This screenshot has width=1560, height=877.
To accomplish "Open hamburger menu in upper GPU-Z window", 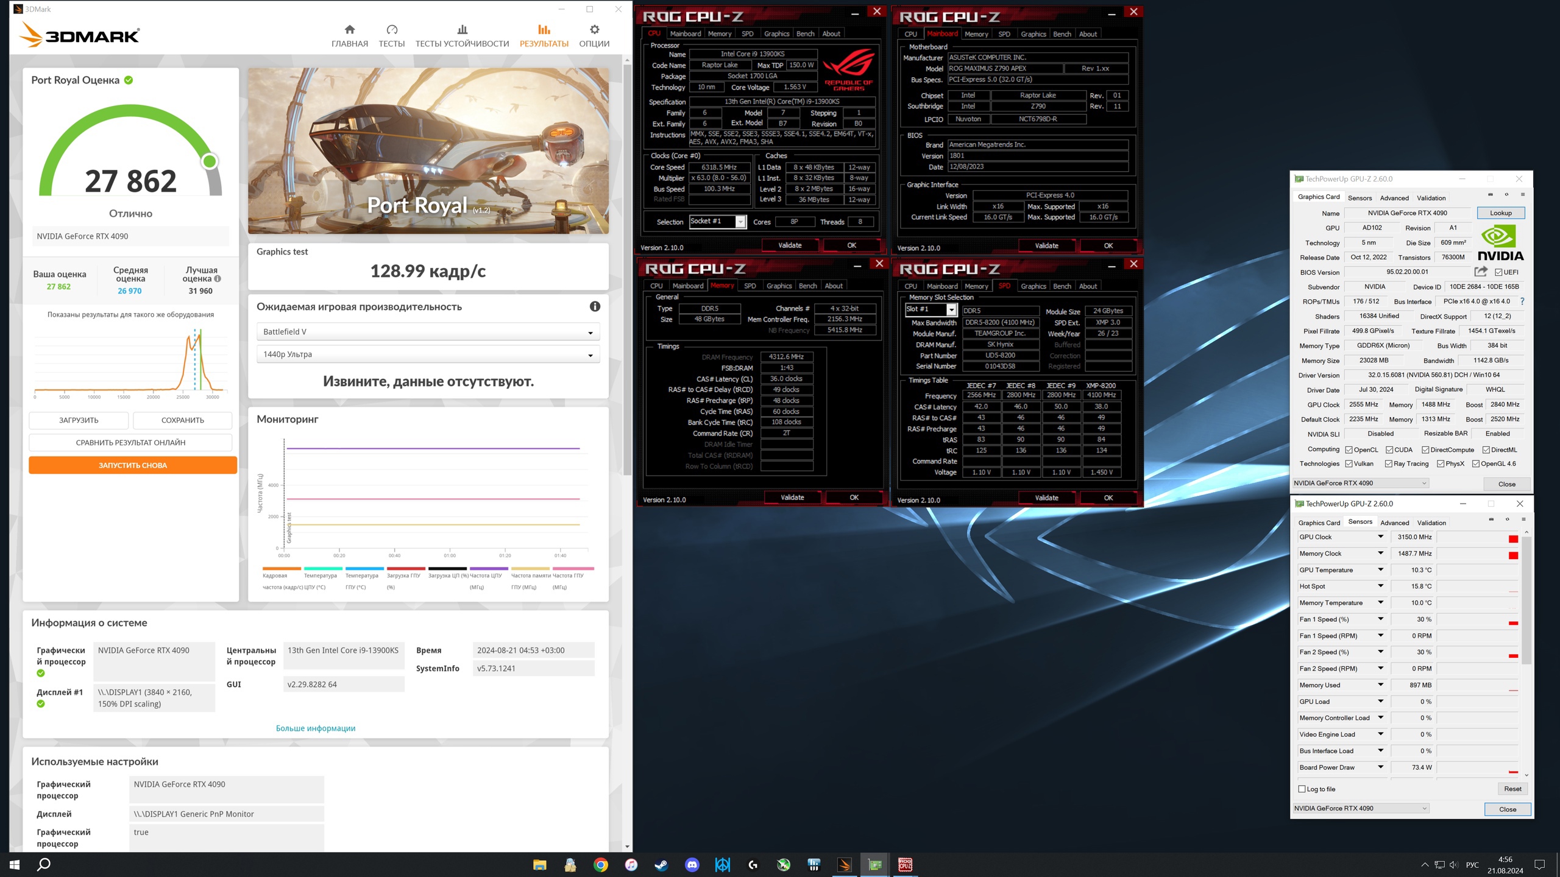I will pyautogui.click(x=1523, y=194).
